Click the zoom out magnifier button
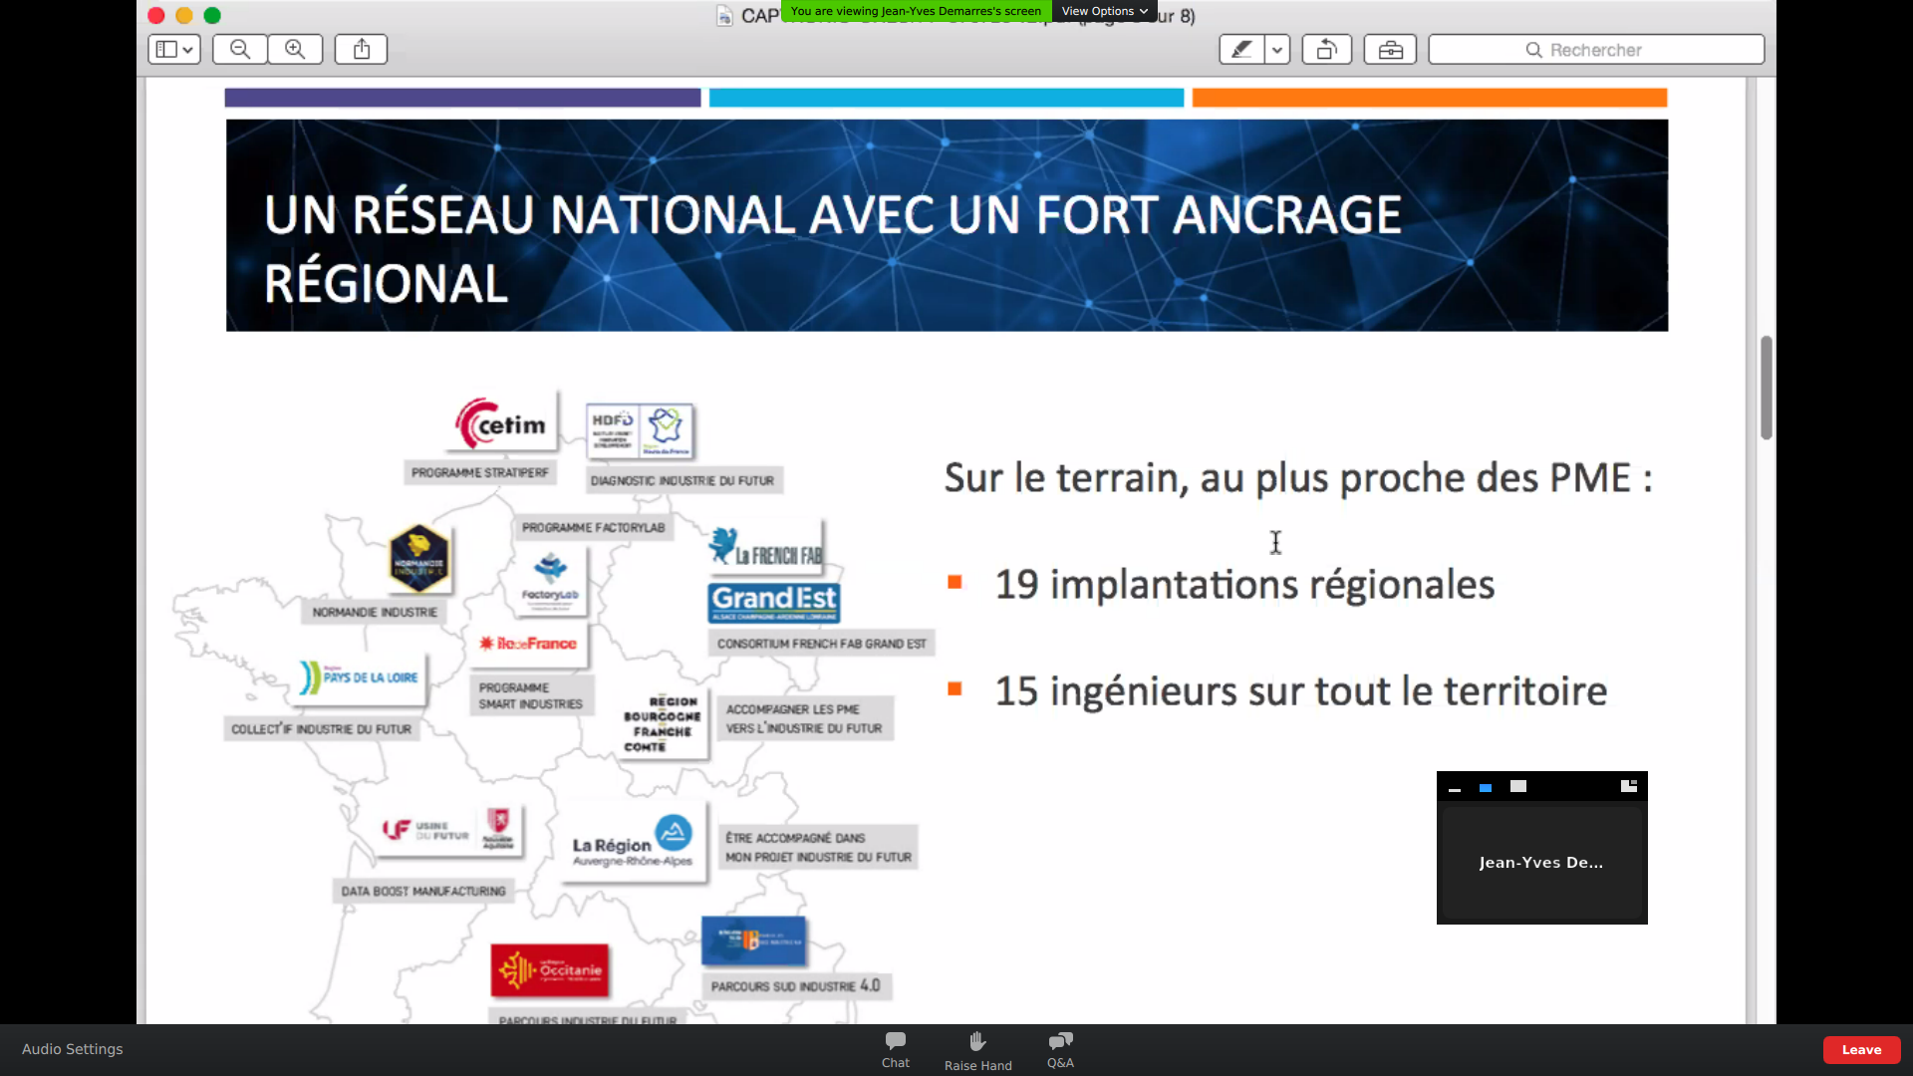1913x1076 pixels. coord(240,49)
